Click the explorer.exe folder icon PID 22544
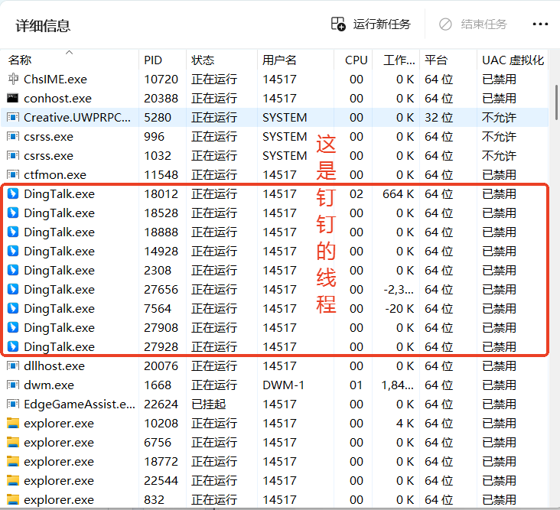The image size is (560, 510). click(13, 480)
